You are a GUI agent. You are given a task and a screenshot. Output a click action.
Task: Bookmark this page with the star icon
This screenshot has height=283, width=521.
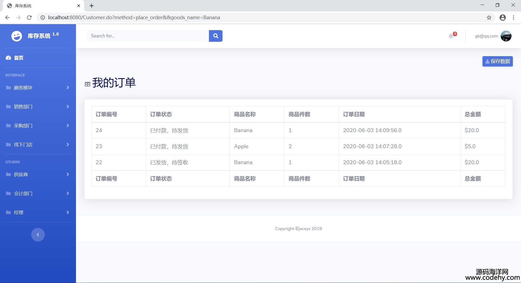[489, 18]
